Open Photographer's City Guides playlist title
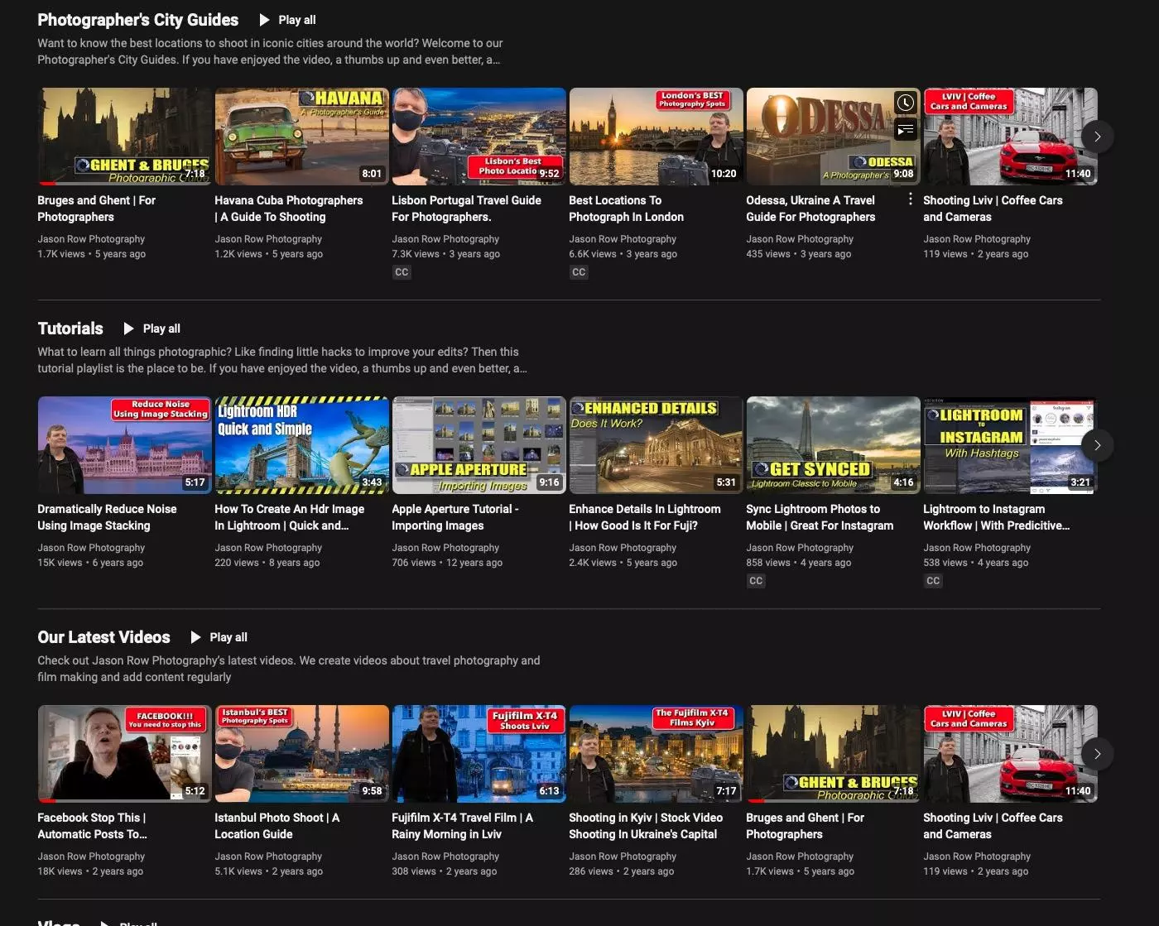 [137, 20]
